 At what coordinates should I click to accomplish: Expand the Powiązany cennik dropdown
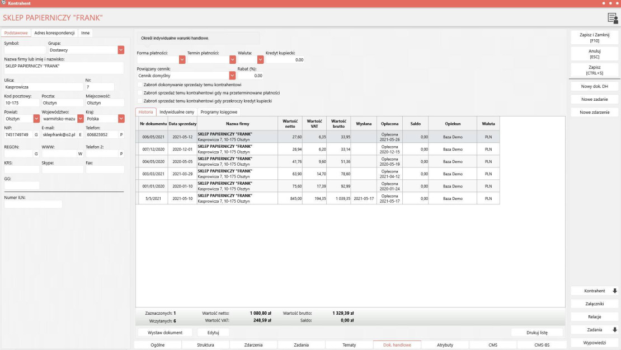[x=232, y=75]
